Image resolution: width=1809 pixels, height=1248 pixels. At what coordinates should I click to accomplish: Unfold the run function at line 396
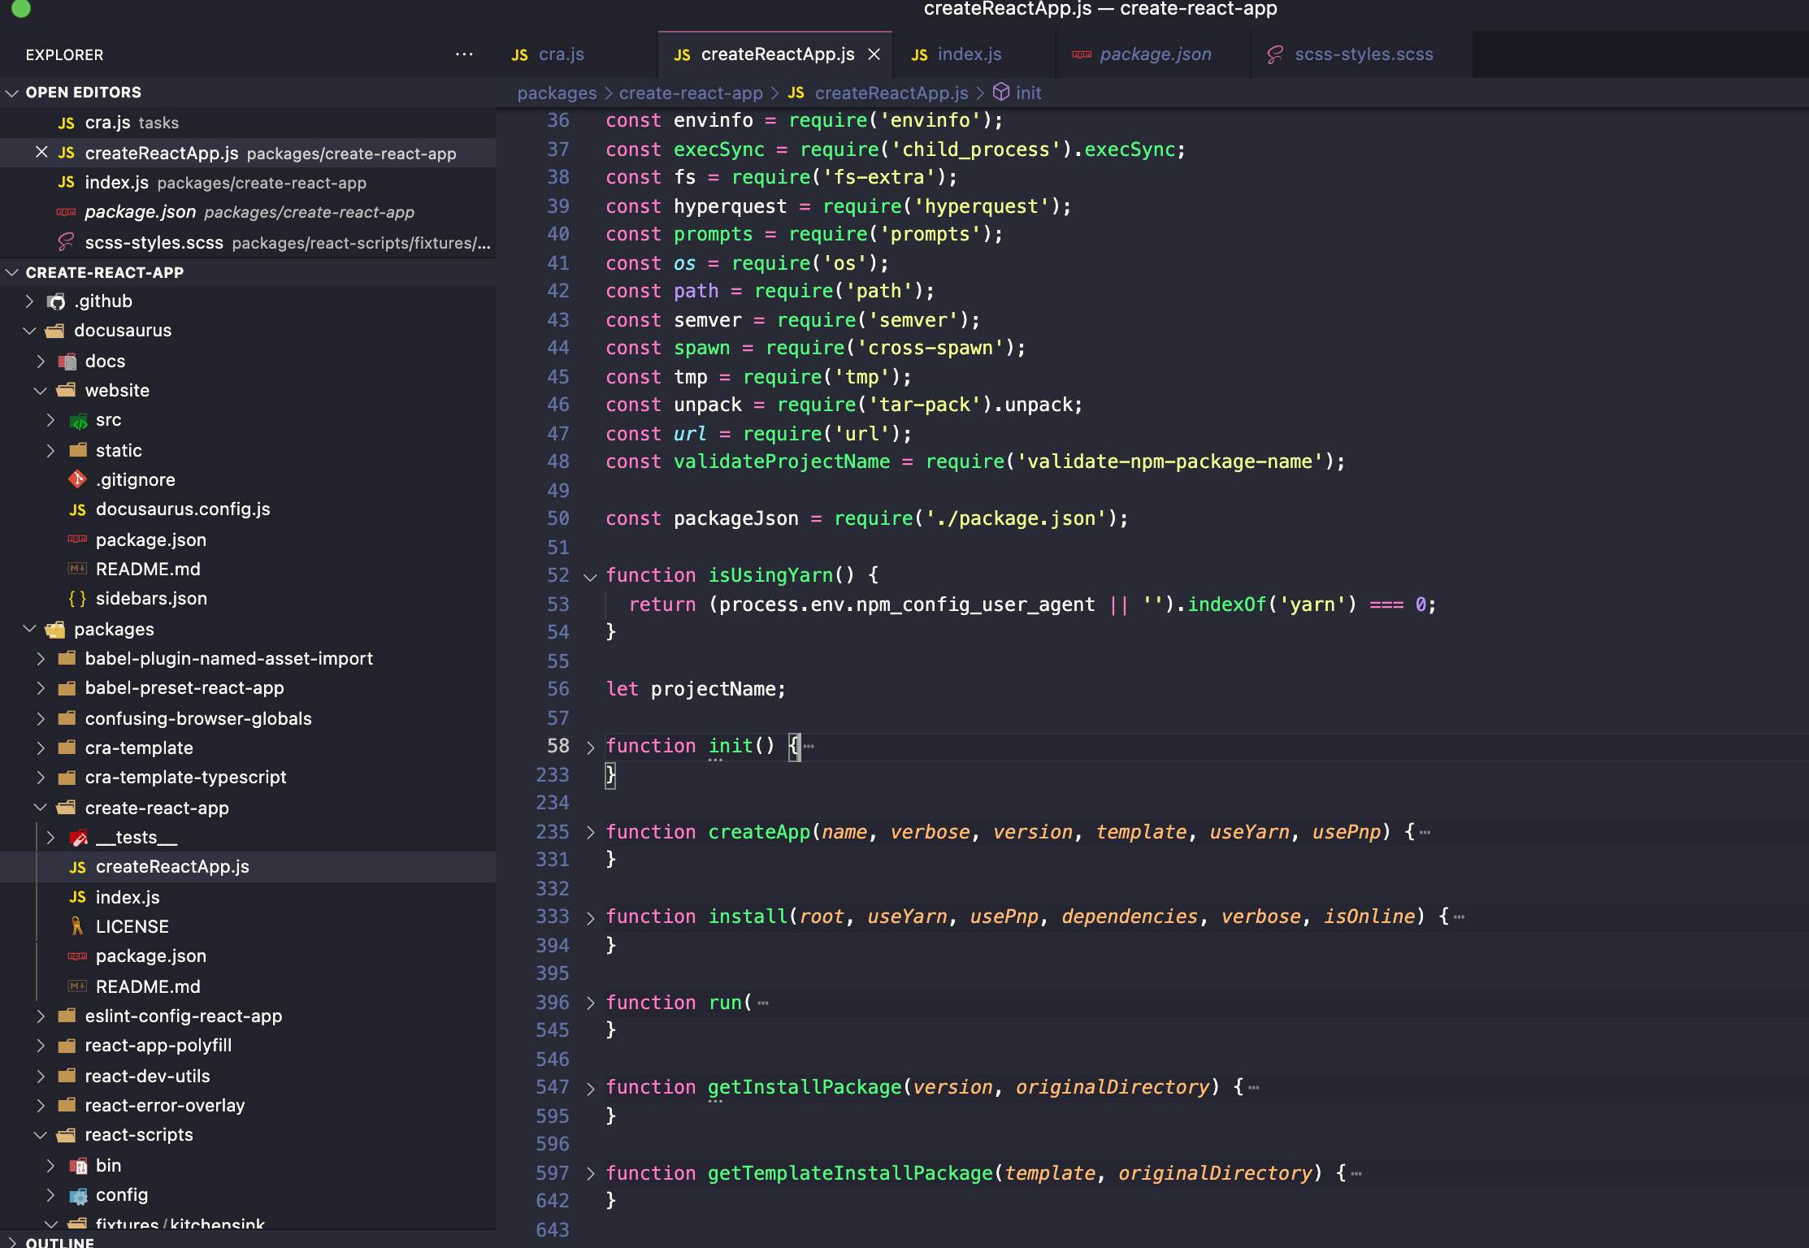[591, 1003]
